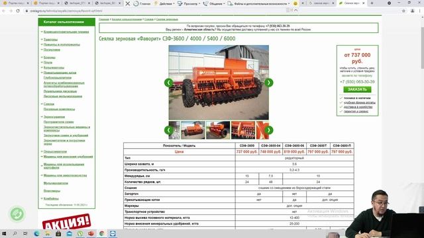Click the удобная форма оплаты link in the price box

coord(359,102)
